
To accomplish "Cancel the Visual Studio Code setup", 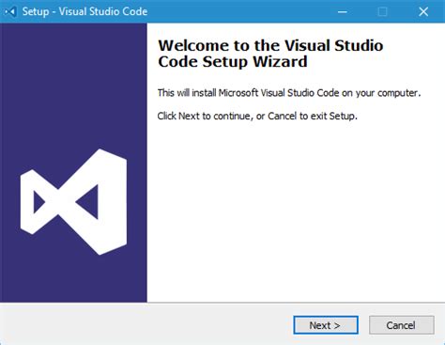I will [402, 325].
